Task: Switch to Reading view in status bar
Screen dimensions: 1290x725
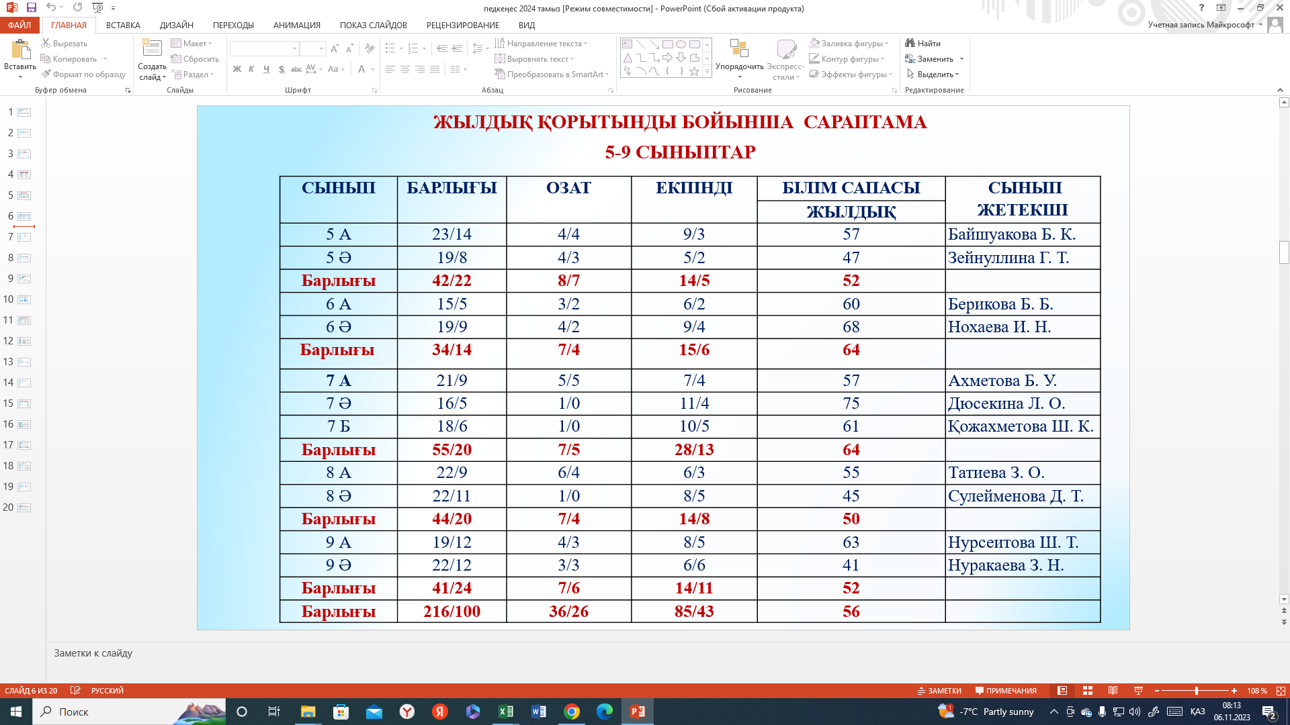Action: coord(1113,691)
